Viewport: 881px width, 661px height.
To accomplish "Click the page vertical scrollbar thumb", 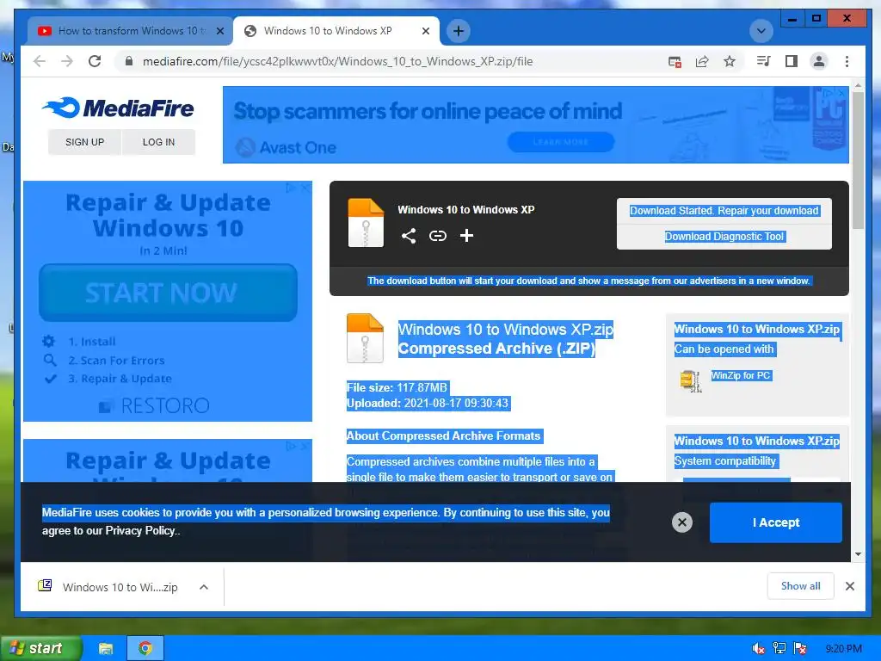I will pyautogui.click(x=858, y=159).
